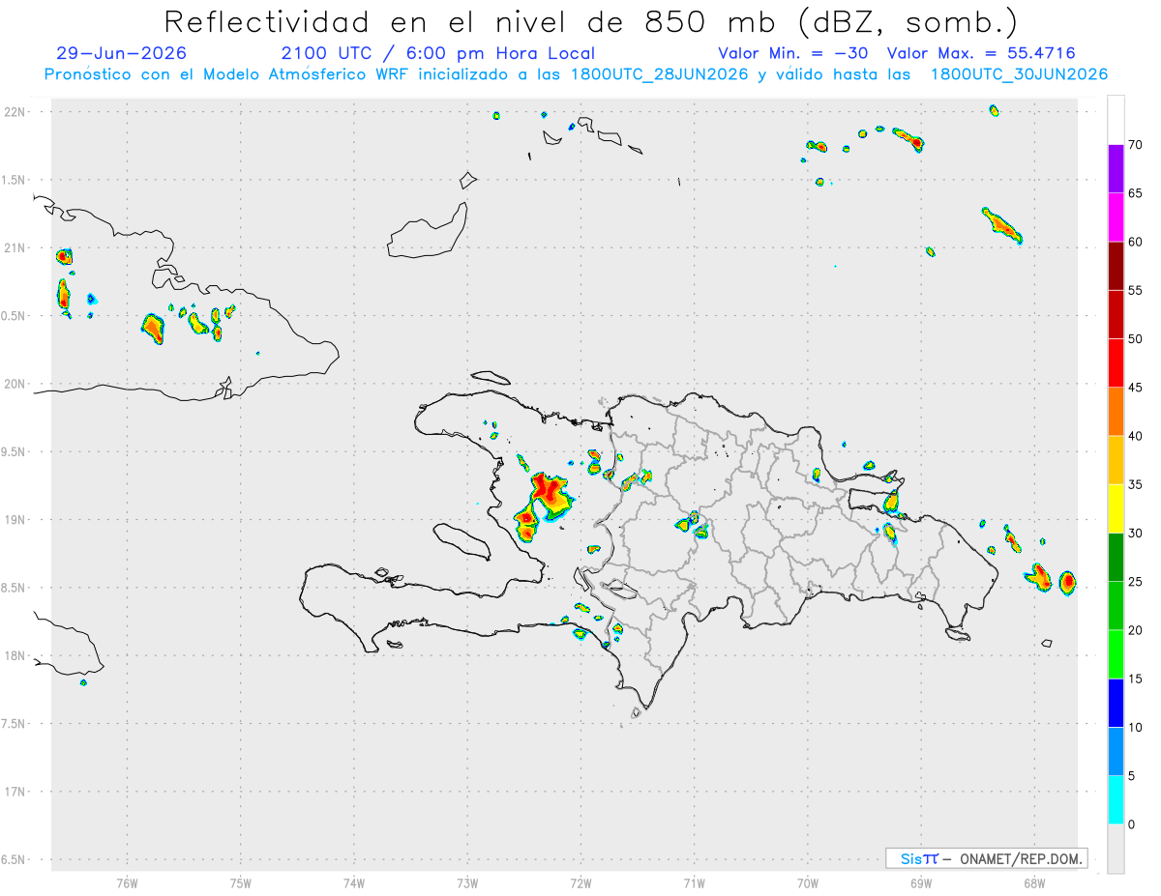Click the colorbar value label '60'
Image resolution: width=1161 pixels, height=896 pixels.
point(1136,242)
